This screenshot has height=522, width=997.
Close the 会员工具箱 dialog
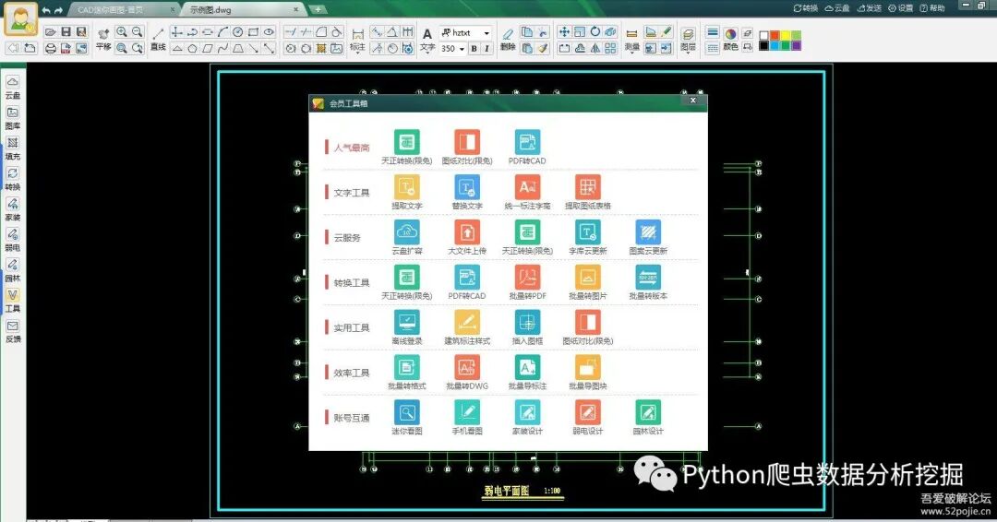pos(693,101)
